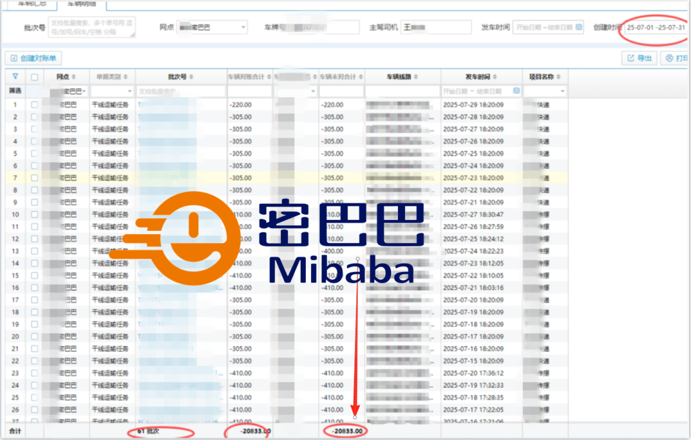Click the 车辆未对合计 filter input box

pyautogui.click(x=342, y=91)
